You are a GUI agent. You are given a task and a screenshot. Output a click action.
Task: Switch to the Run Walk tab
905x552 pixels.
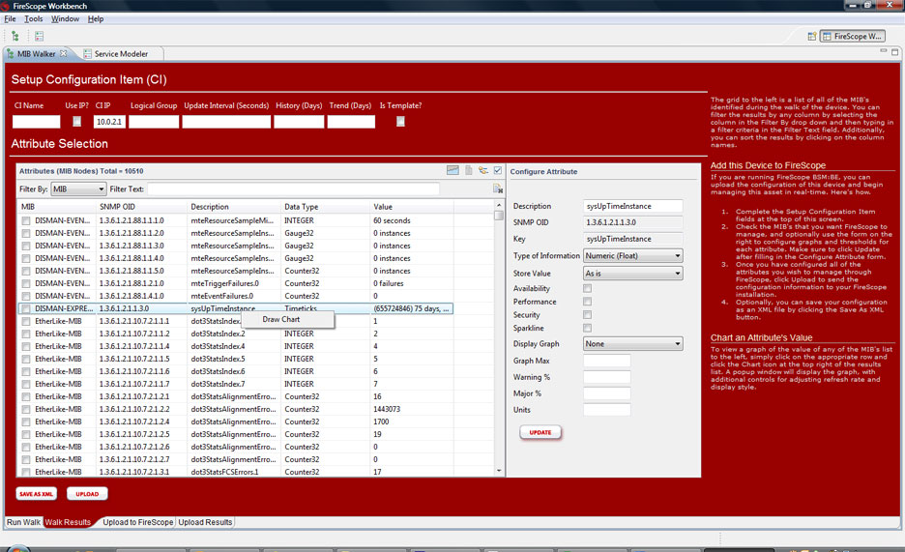click(23, 522)
